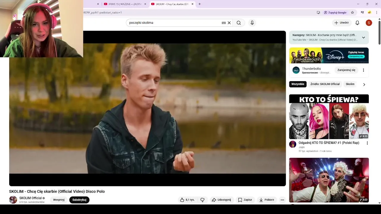Start voice search with microphone icon
This screenshot has width=381, height=214.
click(252, 23)
